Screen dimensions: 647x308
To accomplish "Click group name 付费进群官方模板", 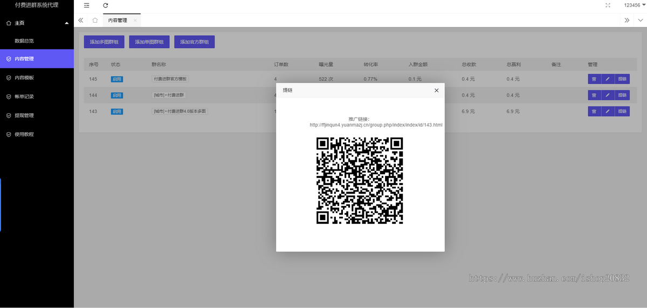I will click(x=170, y=79).
